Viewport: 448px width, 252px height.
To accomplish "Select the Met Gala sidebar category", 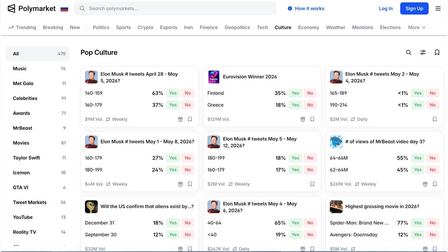I will click(x=38, y=83).
